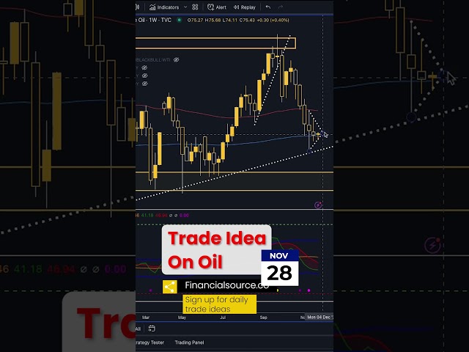Open the Indicators menu

(x=164, y=7)
